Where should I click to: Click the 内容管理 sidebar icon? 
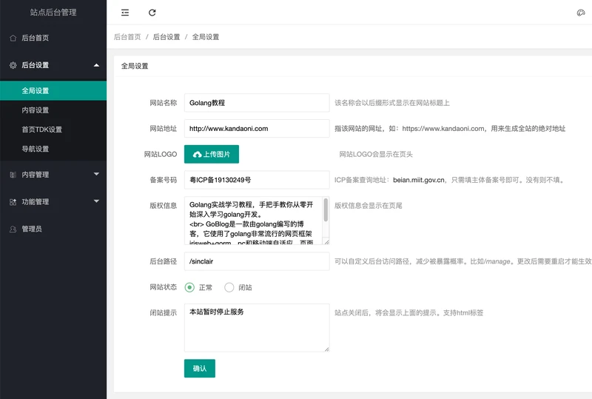click(13, 175)
